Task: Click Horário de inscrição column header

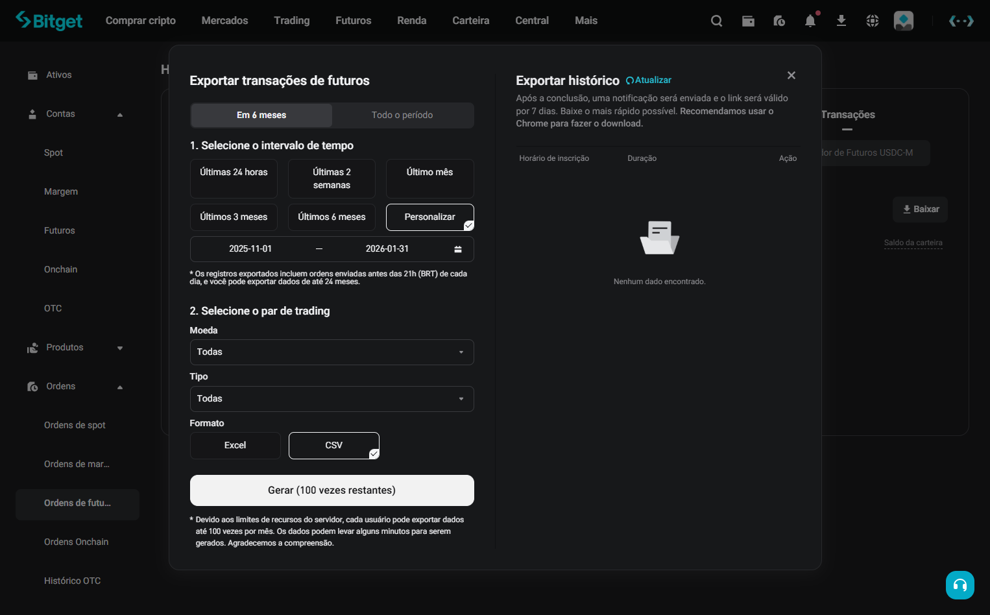Action: point(554,158)
